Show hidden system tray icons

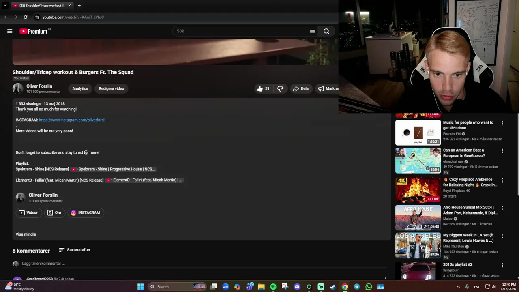click(458, 287)
